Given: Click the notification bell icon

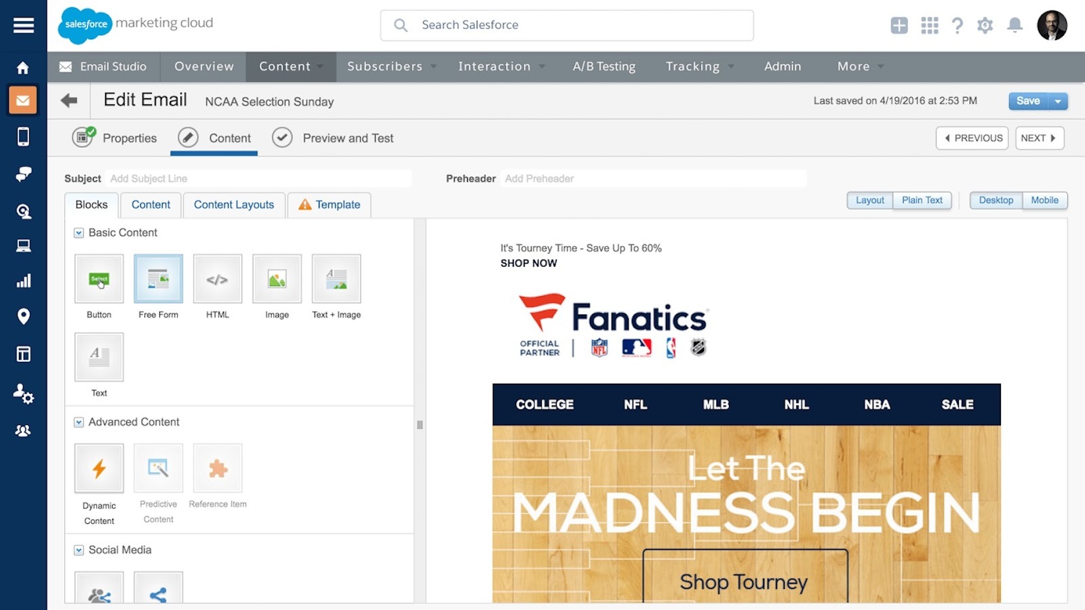Looking at the screenshot, I should pyautogui.click(x=1014, y=26).
